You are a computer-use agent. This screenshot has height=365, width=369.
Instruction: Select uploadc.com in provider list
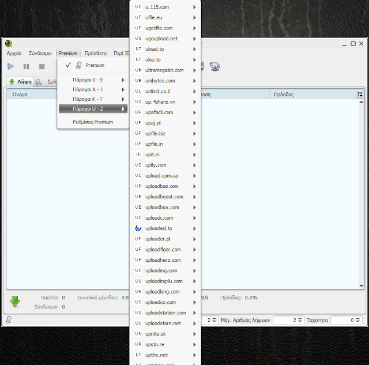point(165,218)
